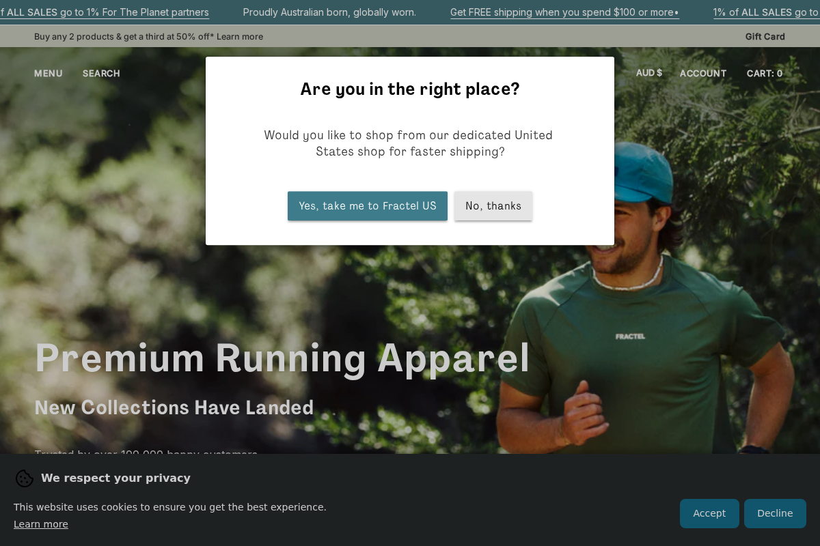Click the 'Are you in the right place?' title
The height and width of the screenshot is (546, 820).
pos(410,89)
